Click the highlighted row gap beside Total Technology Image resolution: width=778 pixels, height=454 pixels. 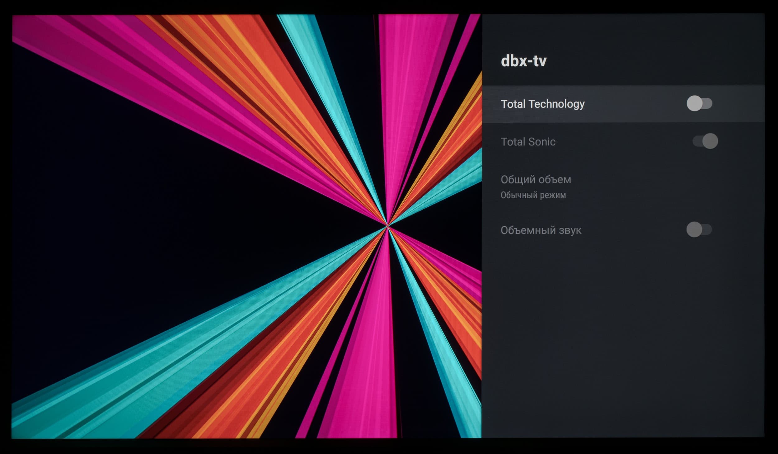[635, 104]
